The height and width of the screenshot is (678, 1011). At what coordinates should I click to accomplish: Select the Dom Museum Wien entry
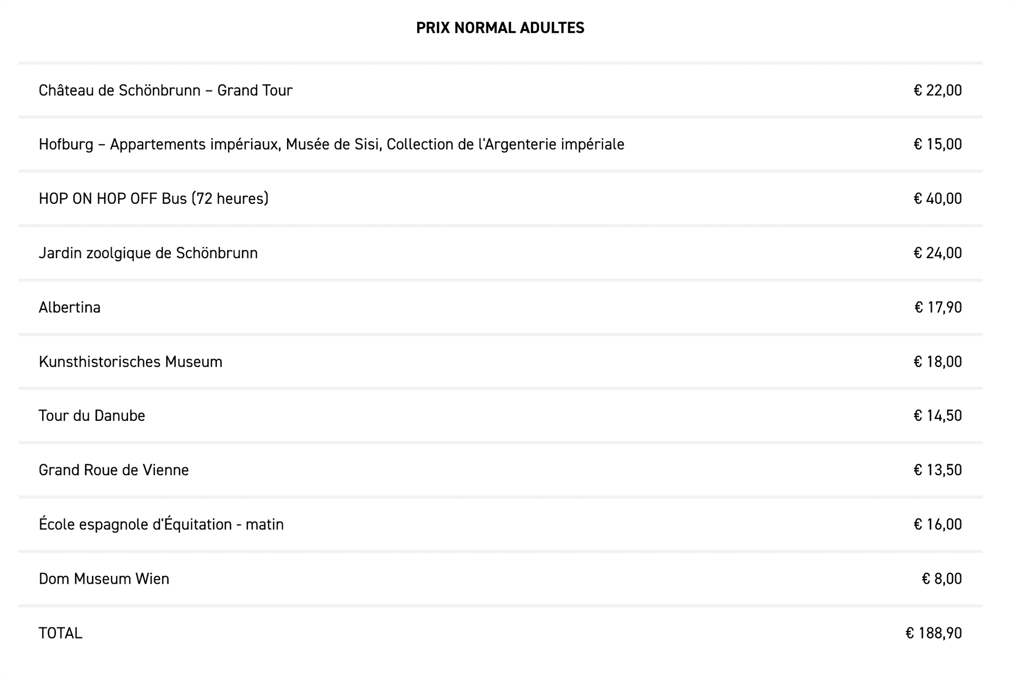(x=104, y=579)
